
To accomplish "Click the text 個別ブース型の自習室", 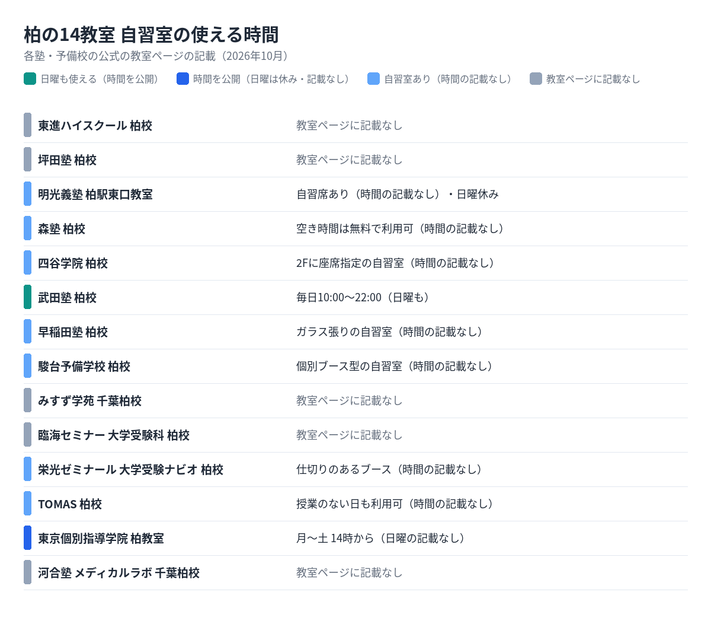I will tap(350, 366).
